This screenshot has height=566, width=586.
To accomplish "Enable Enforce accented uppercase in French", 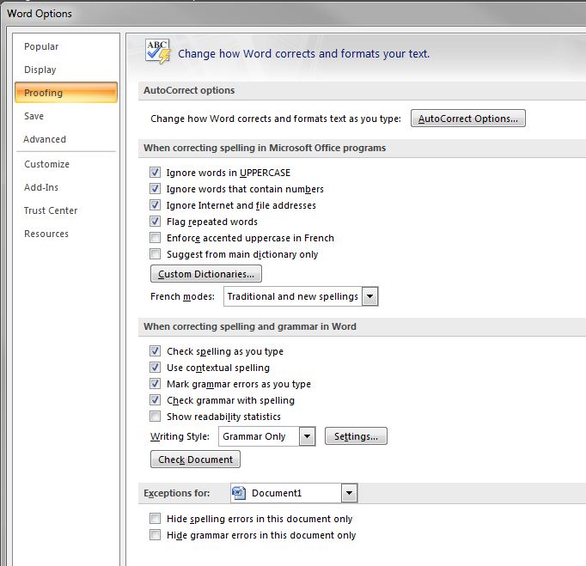I will [x=156, y=238].
